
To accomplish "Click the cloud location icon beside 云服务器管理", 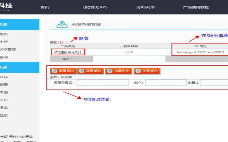I will click(x=62, y=24).
